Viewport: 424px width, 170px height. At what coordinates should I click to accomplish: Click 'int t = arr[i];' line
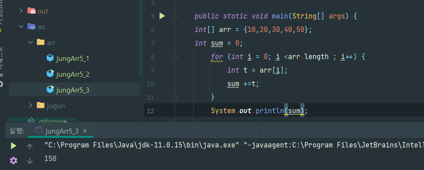[x=257, y=70]
